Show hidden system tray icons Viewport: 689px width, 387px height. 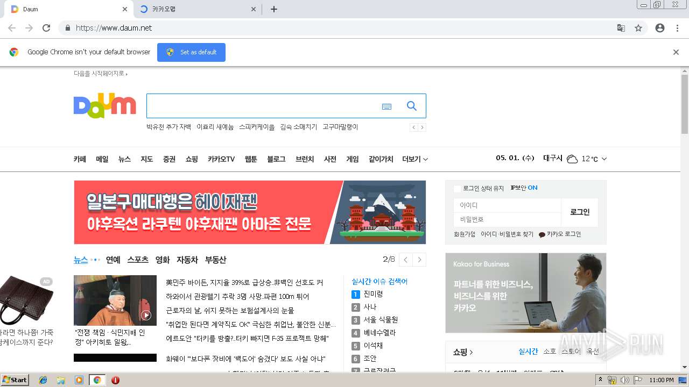pos(600,380)
